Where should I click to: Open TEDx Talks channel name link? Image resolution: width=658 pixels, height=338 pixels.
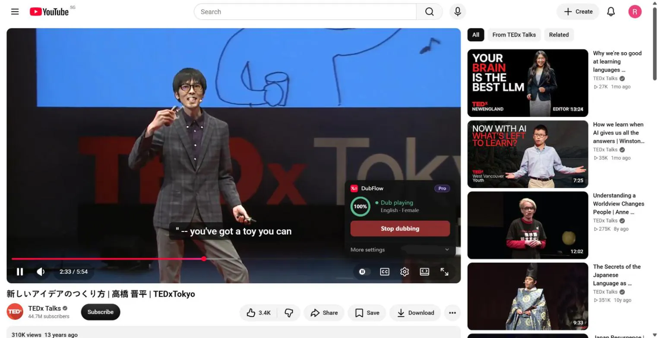coord(44,308)
